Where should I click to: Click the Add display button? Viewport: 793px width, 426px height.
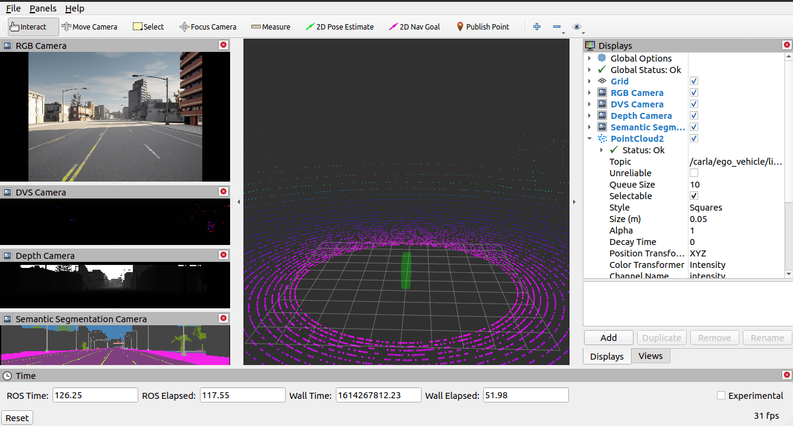pos(608,338)
